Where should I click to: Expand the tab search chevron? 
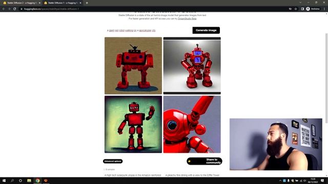pyautogui.click(x=300, y=3)
